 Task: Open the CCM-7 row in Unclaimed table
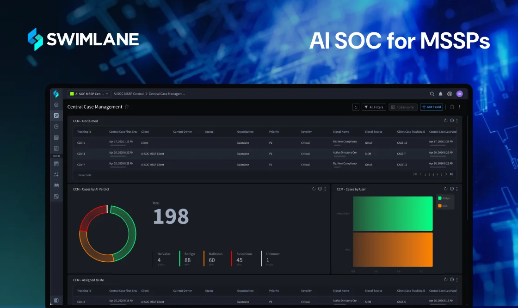pos(265,165)
